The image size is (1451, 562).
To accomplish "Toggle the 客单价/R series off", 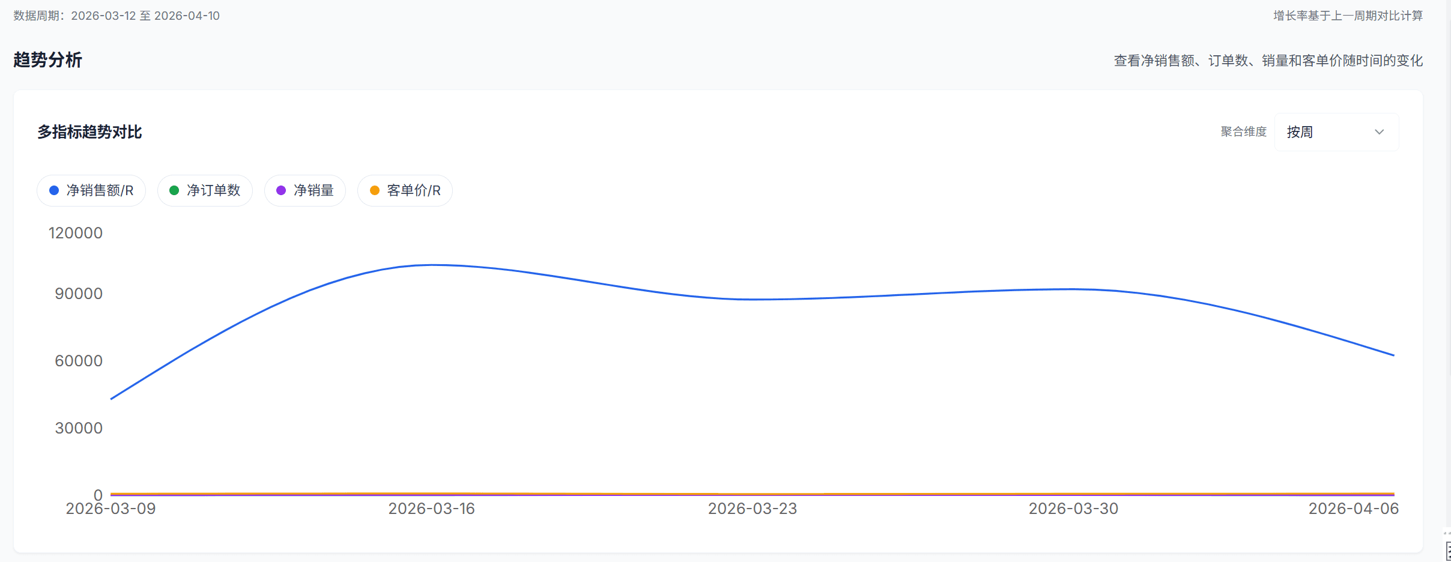I will tap(404, 190).
